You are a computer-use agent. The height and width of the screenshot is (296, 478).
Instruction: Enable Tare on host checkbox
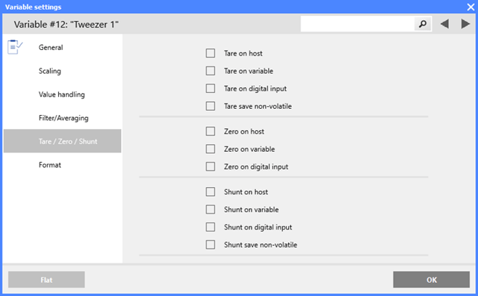click(211, 53)
